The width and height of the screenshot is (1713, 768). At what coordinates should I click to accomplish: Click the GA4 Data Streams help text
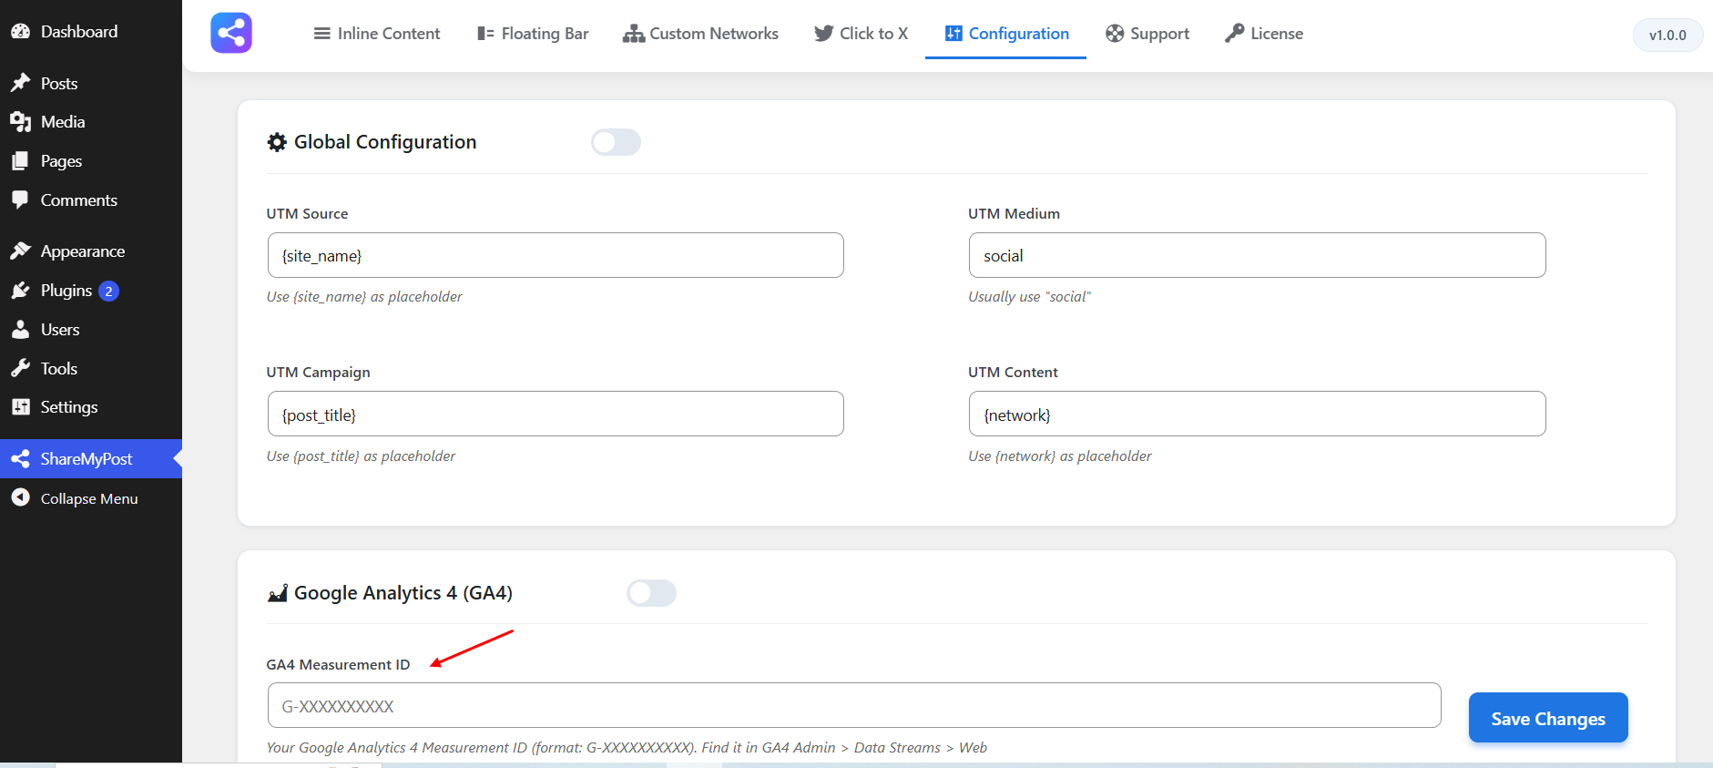point(627,748)
